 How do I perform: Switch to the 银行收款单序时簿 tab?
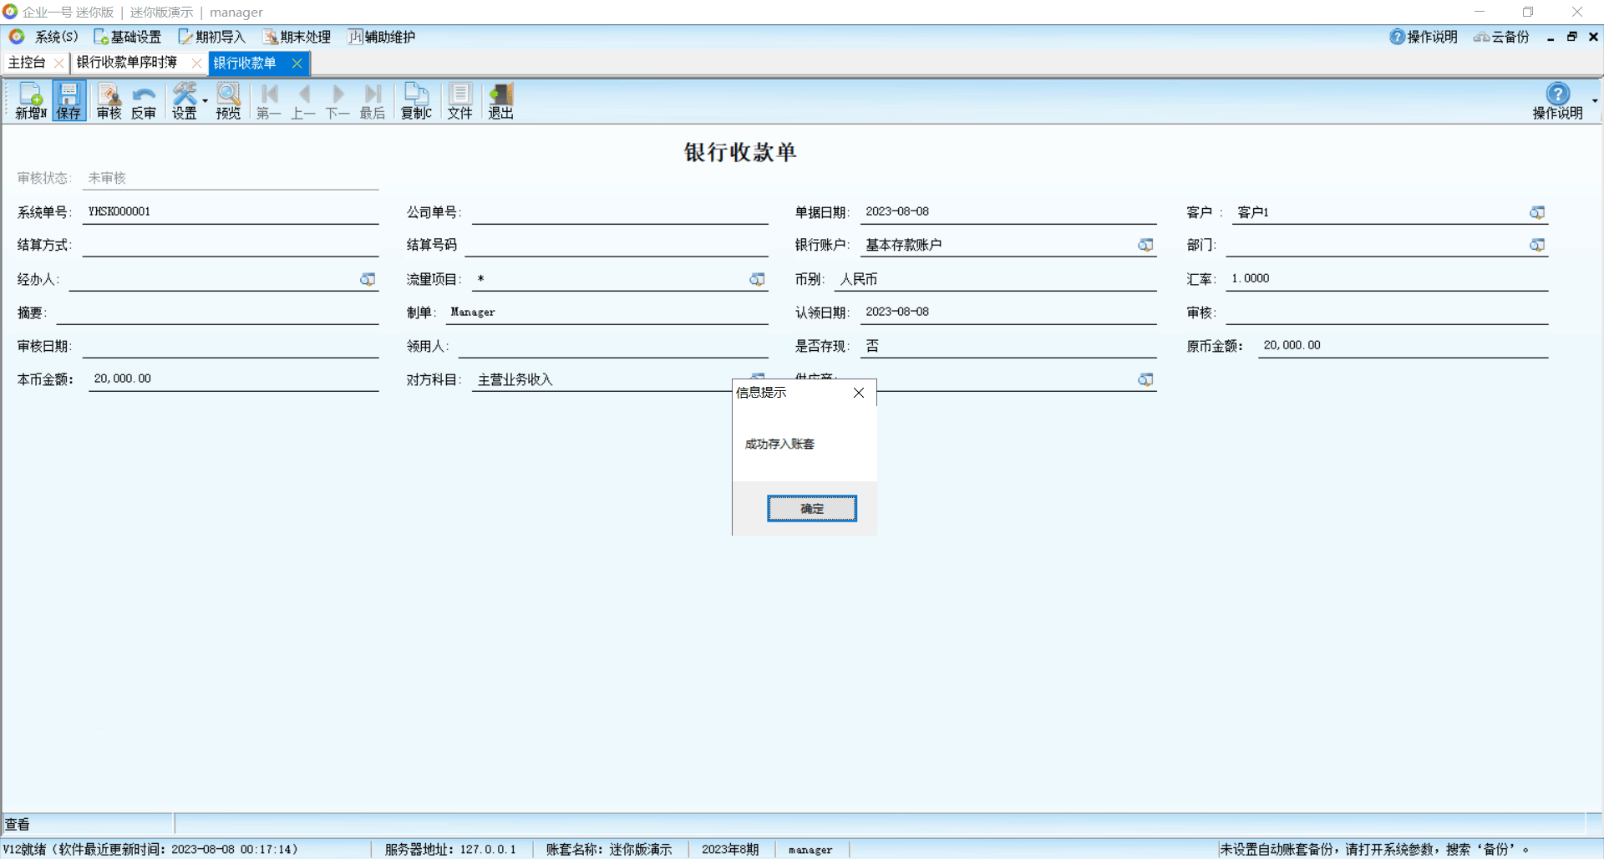coord(127,63)
